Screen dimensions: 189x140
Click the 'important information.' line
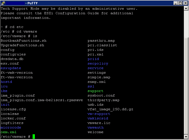tap(25, 18)
